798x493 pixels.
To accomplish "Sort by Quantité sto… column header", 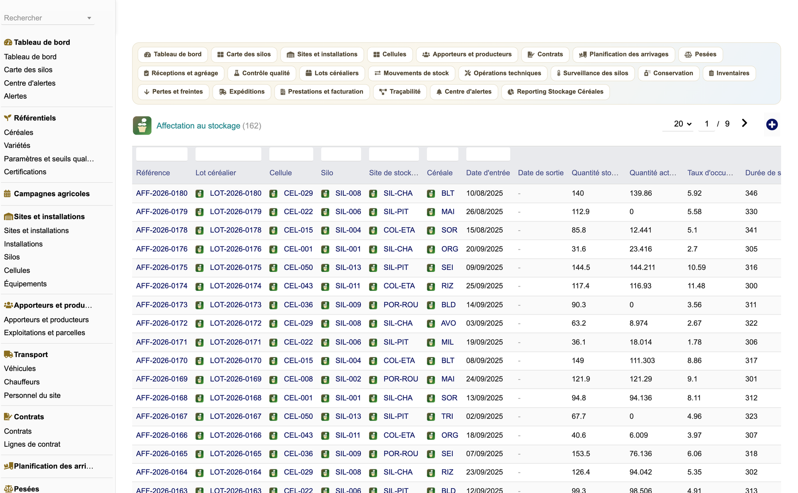I will coord(595,173).
